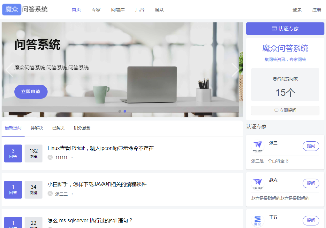Image resolution: width=326 pixels, height=228 pixels.
Task: Open the 魔众 navigation item
Action: (x=159, y=10)
